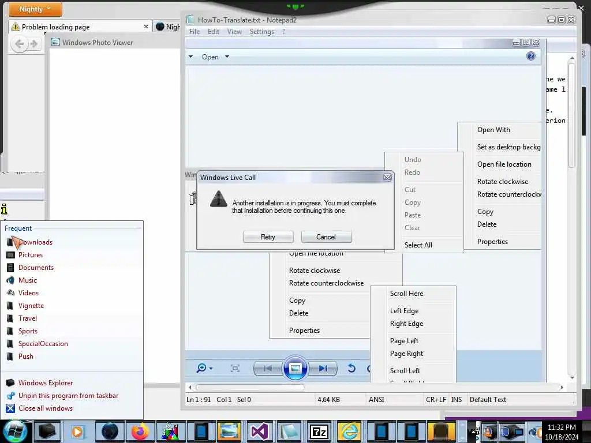
Task: Go to the next image in Photo Viewer
Action: tap(323, 368)
